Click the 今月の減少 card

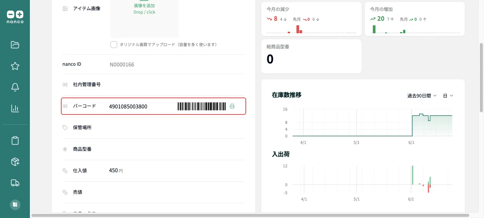[311, 19]
